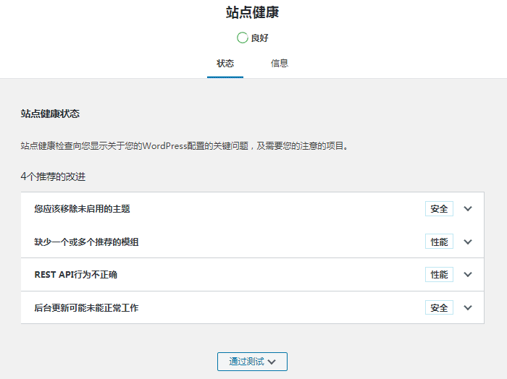Click 缺少一个或多个推荐的模组 heading

click(x=86, y=242)
